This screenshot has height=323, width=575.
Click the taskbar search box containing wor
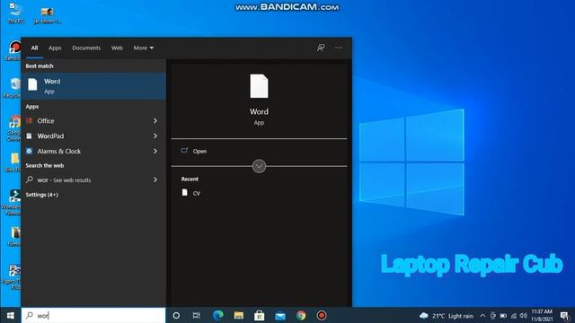tap(93, 315)
